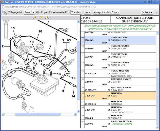Click the Google Translate icon

5,12
